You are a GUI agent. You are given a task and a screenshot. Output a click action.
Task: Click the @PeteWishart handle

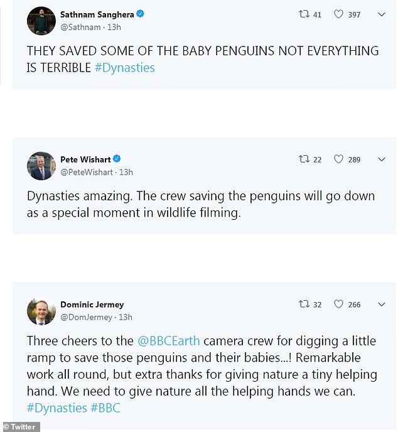click(x=87, y=172)
